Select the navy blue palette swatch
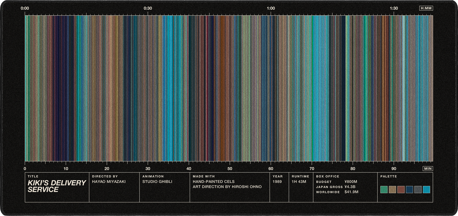 (410, 189)
